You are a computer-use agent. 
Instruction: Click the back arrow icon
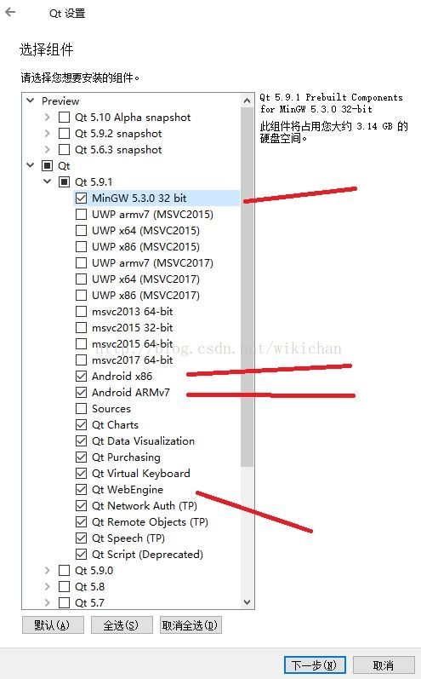tap(10, 12)
